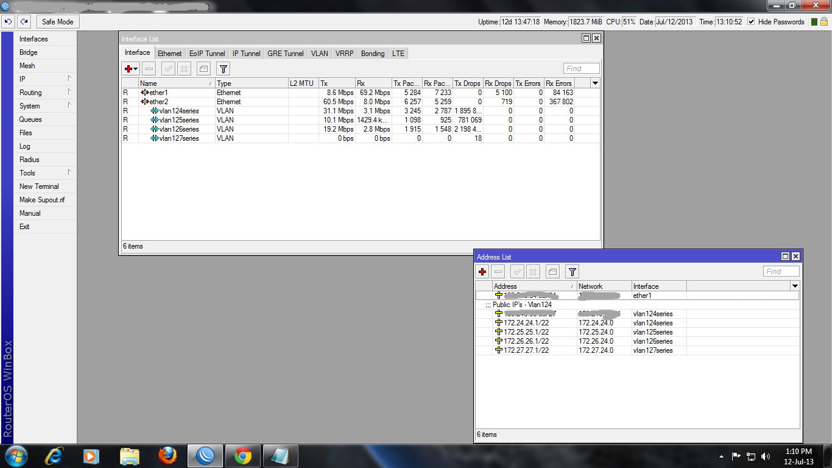Image resolution: width=832 pixels, height=468 pixels.
Task: Click the ether1 interface icon
Action: [144, 93]
